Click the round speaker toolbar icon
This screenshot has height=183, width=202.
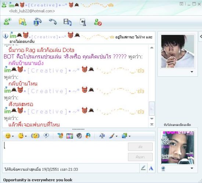click(x=79, y=136)
